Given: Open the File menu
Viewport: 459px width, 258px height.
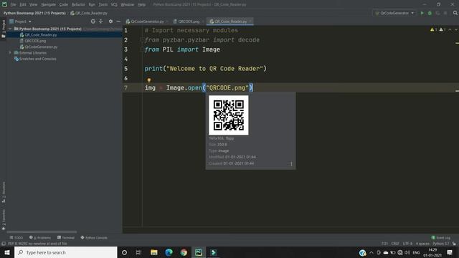Looking at the screenshot, I should (x=13, y=4).
